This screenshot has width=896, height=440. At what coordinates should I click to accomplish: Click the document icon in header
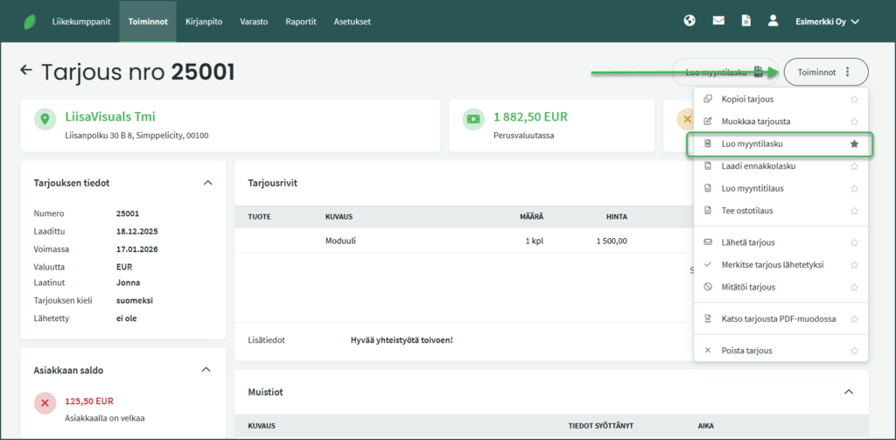(745, 21)
